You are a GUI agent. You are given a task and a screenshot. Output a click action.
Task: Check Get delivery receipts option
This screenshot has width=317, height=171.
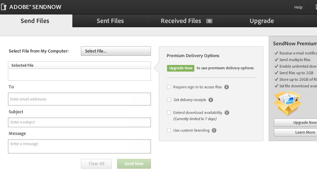[169, 100]
